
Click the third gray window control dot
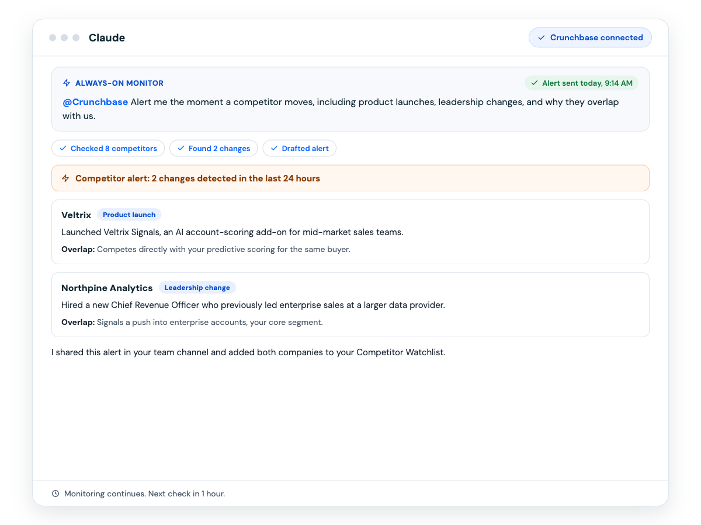[76, 38]
